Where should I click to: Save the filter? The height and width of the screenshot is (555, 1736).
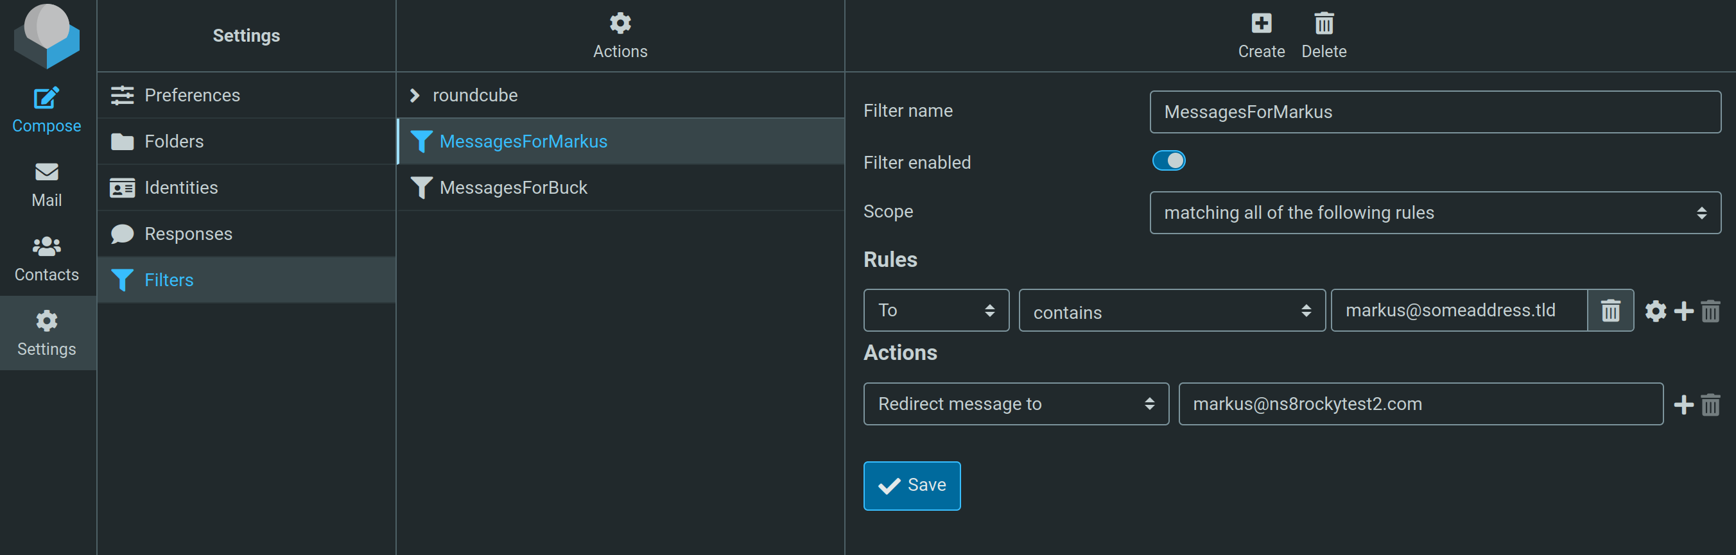(911, 486)
